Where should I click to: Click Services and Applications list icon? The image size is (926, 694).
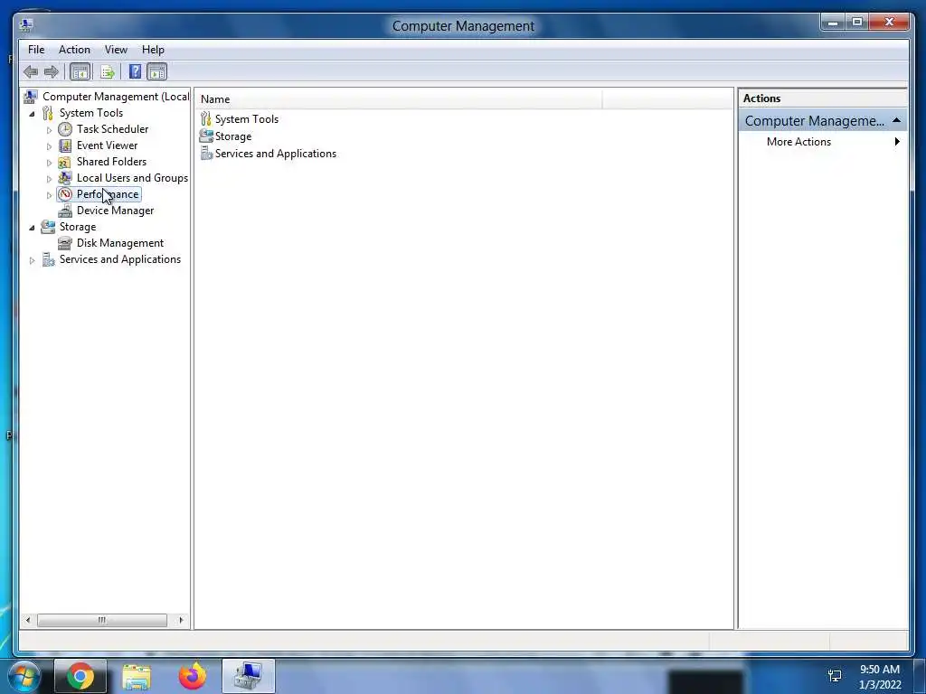point(206,154)
